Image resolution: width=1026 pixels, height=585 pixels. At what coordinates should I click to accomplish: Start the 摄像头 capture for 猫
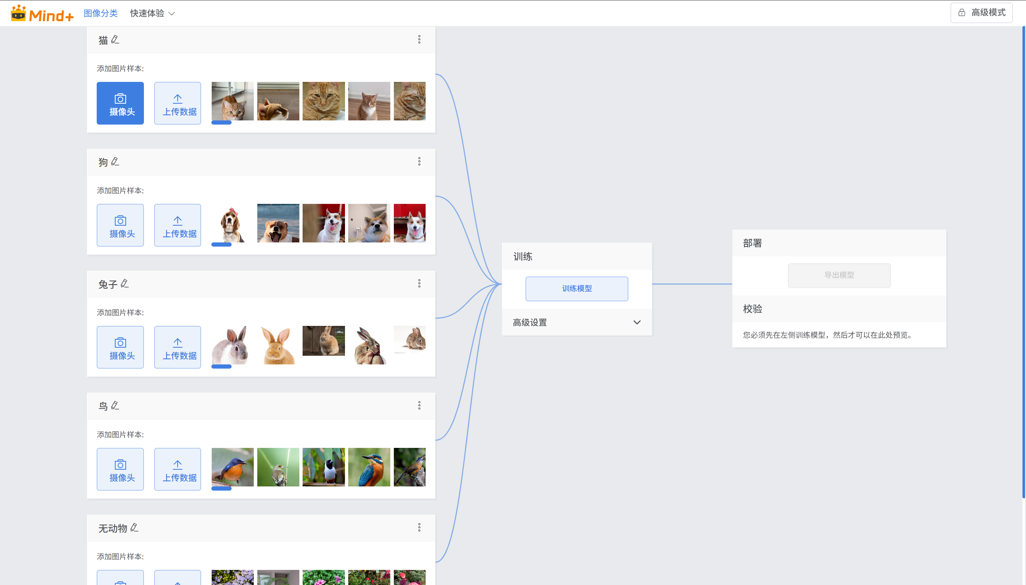click(x=120, y=103)
